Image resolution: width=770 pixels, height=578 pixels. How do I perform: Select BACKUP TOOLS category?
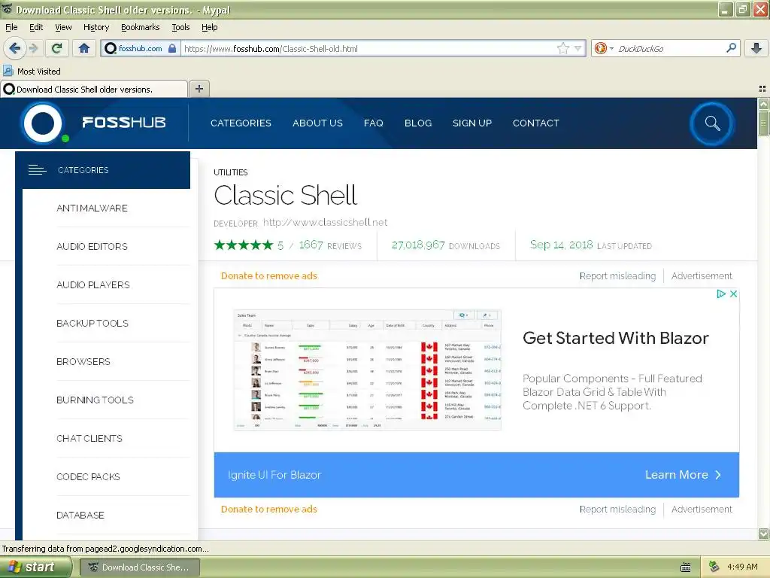point(92,323)
